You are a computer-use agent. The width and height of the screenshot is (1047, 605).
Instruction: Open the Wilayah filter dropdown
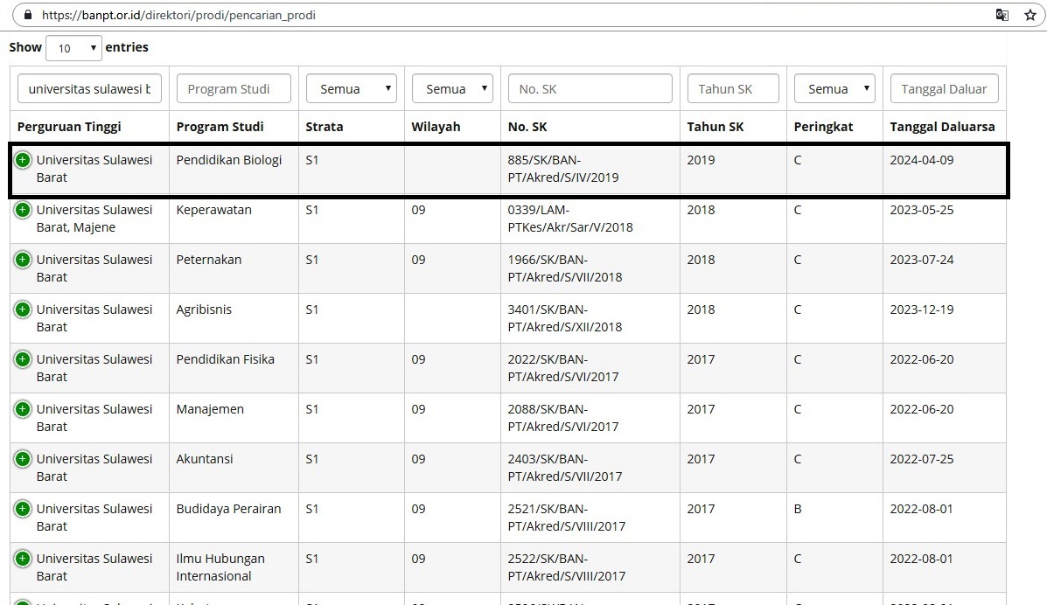pyautogui.click(x=452, y=88)
